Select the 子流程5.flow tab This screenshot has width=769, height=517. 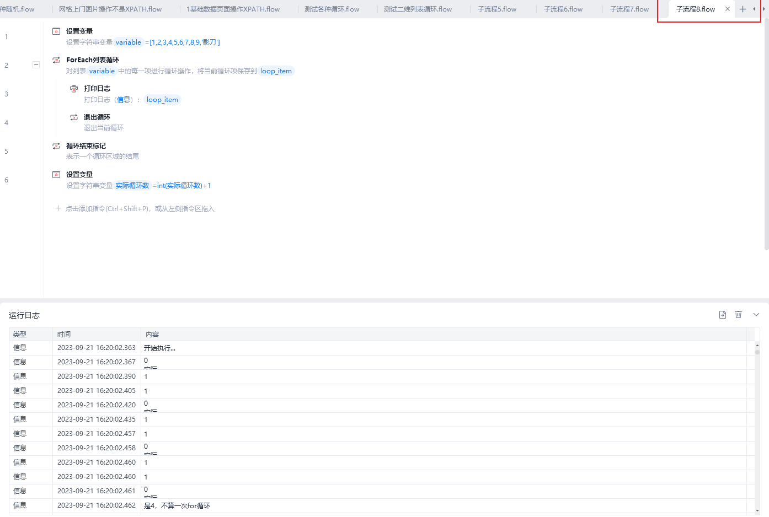(497, 9)
